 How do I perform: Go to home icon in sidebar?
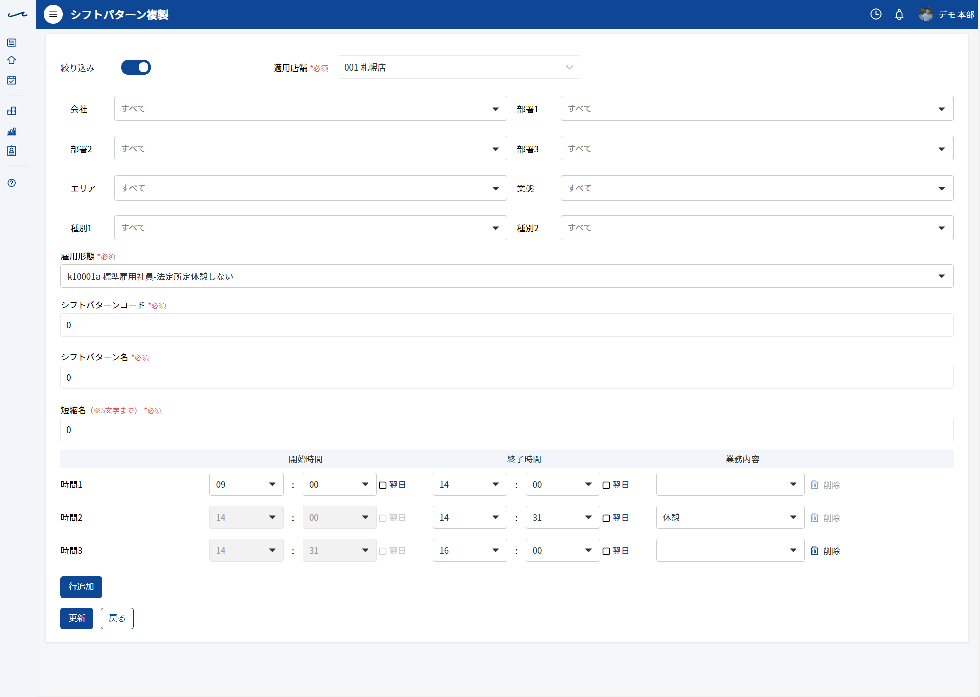tap(12, 60)
